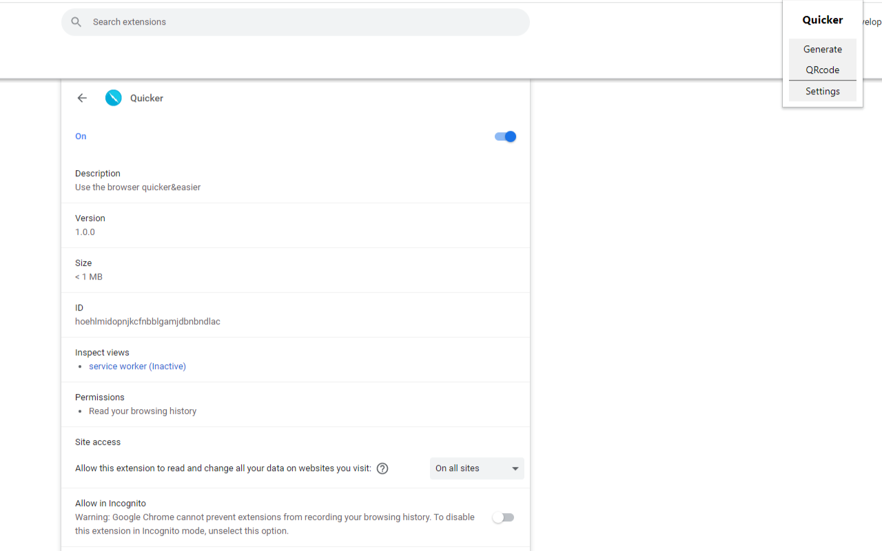
Task: Click the Quicker extension logo icon
Action: pyautogui.click(x=114, y=98)
